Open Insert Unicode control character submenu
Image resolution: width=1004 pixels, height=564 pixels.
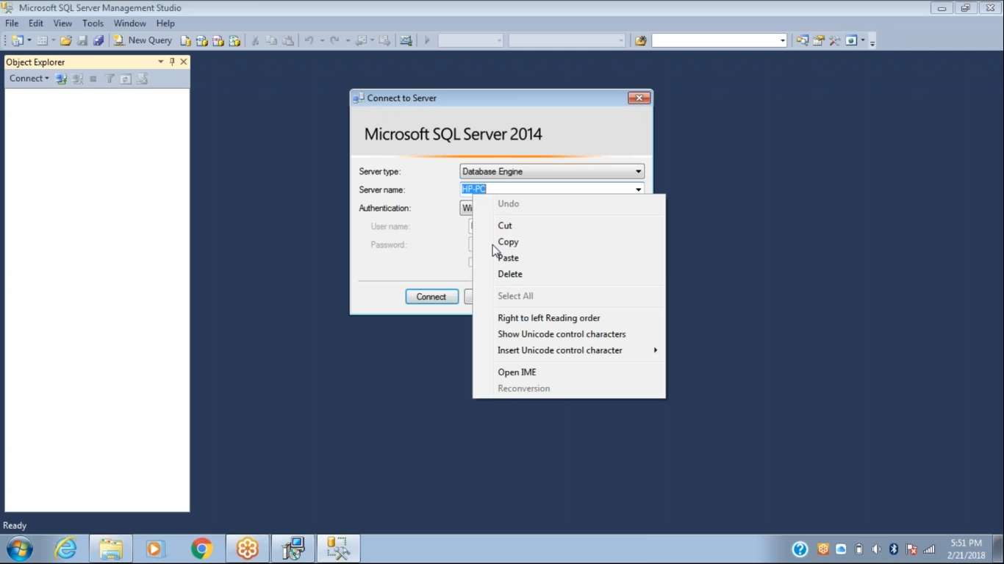569,350
